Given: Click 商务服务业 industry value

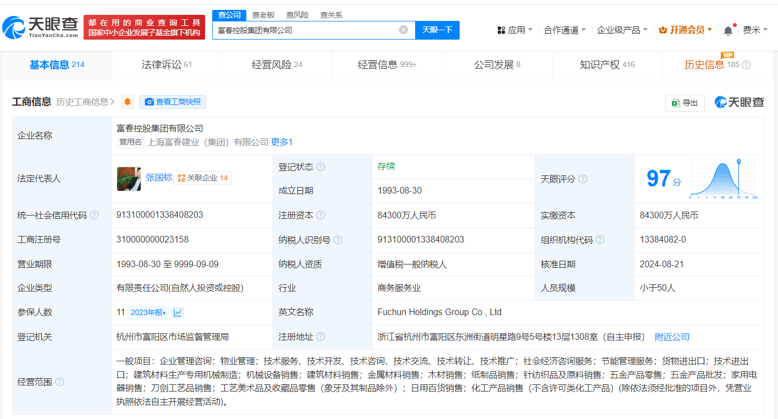Looking at the screenshot, I should point(399,288).
